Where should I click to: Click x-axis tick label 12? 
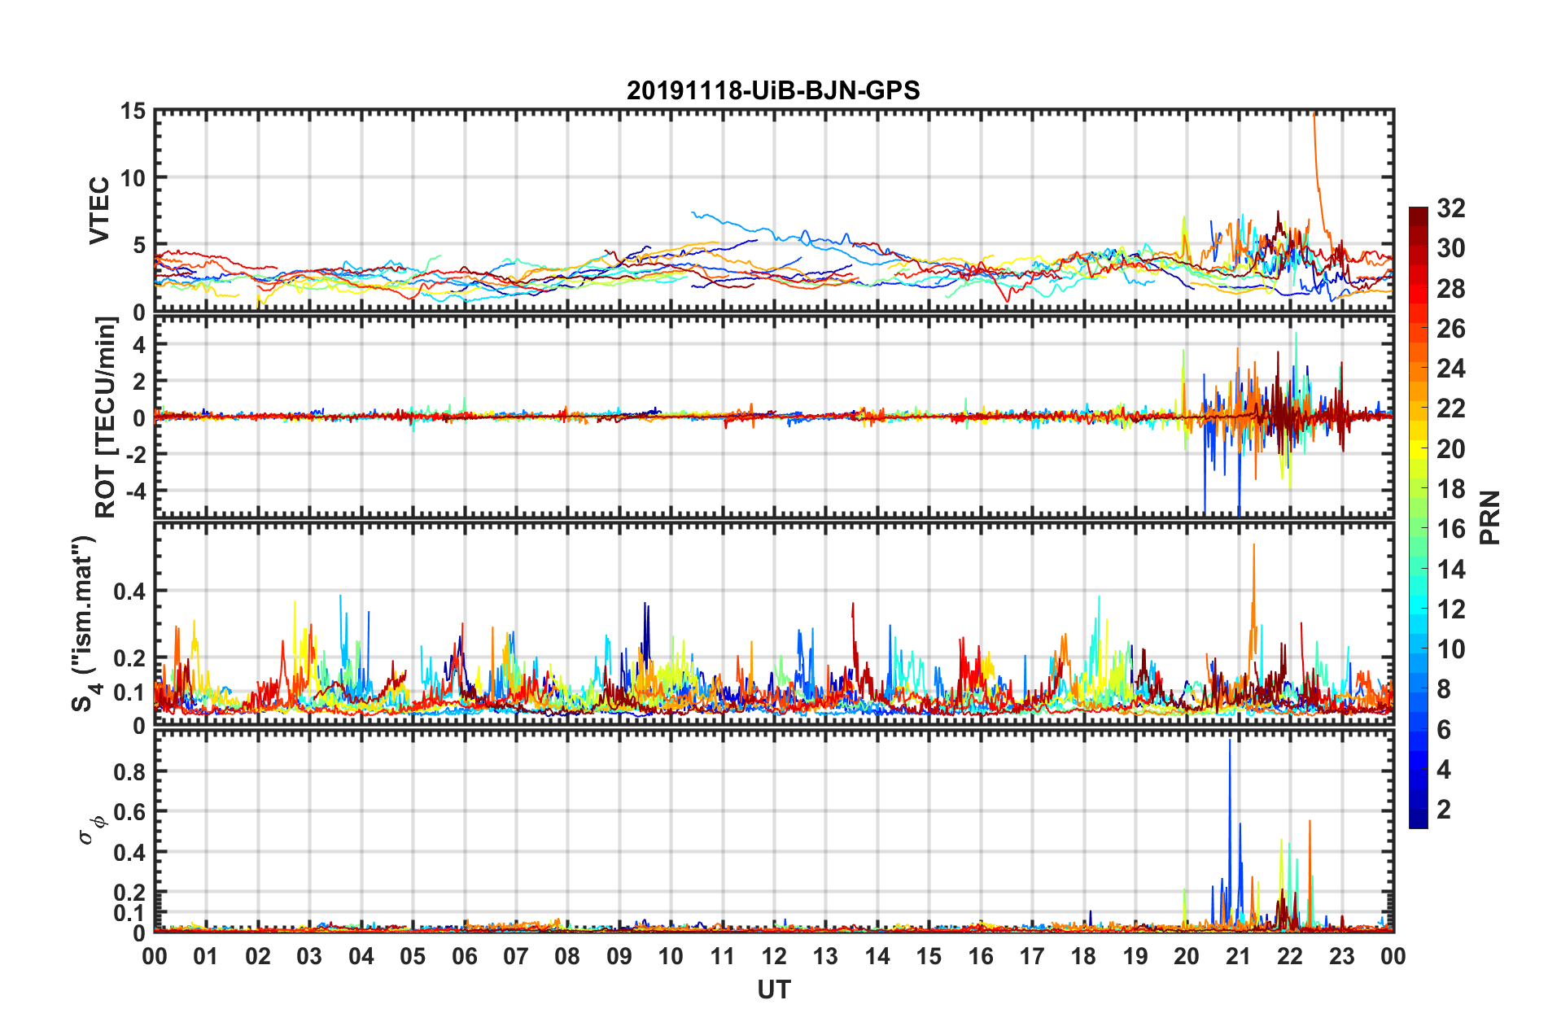tap(774, 956)
